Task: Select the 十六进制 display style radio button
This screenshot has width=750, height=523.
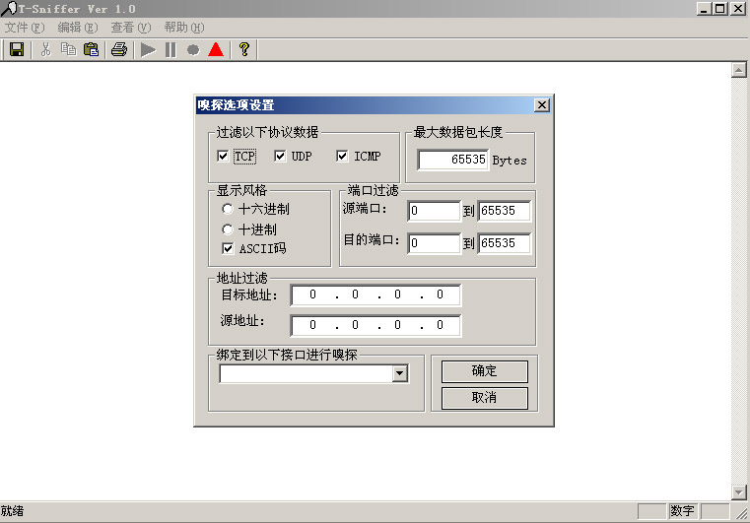Action: tap(228, 209)
